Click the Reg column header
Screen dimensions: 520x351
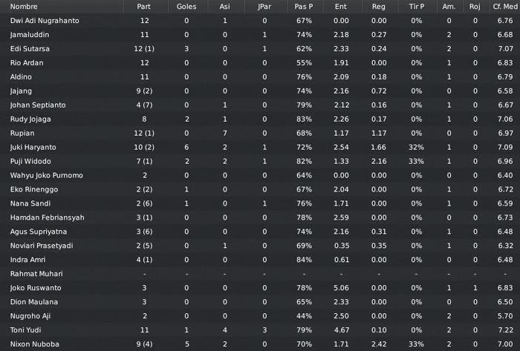pyautogui.click(x=379, y=7)
